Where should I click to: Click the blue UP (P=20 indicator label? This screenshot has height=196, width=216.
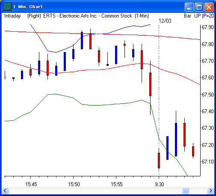coord(204,16)
